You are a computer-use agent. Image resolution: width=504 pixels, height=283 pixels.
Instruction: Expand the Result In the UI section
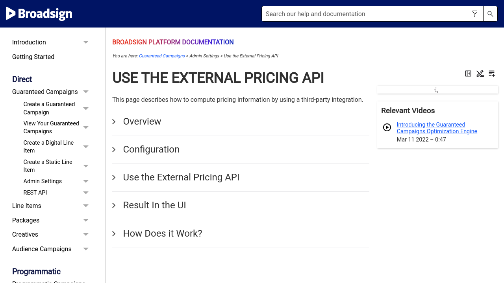154,206
